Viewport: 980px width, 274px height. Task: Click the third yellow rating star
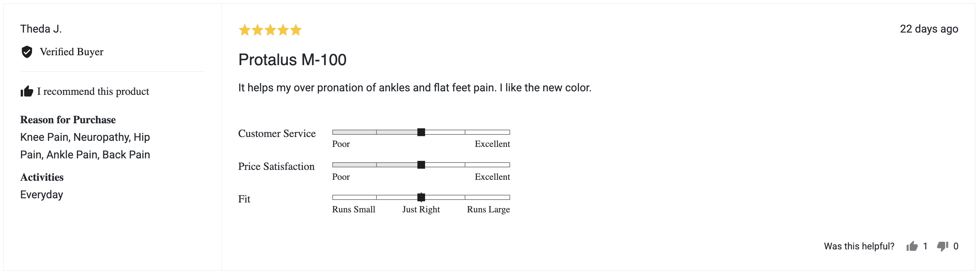[x=270, y=30]
